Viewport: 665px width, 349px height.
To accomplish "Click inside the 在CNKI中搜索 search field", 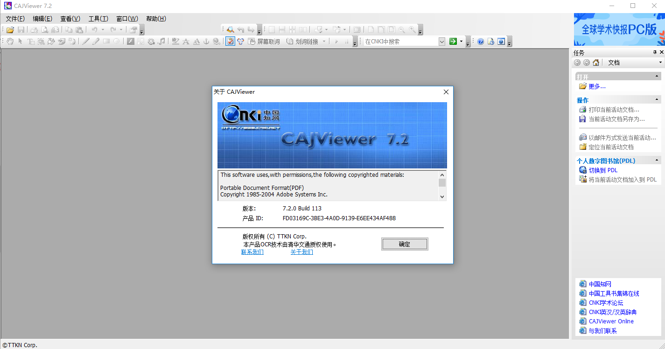I will [401, 42].
